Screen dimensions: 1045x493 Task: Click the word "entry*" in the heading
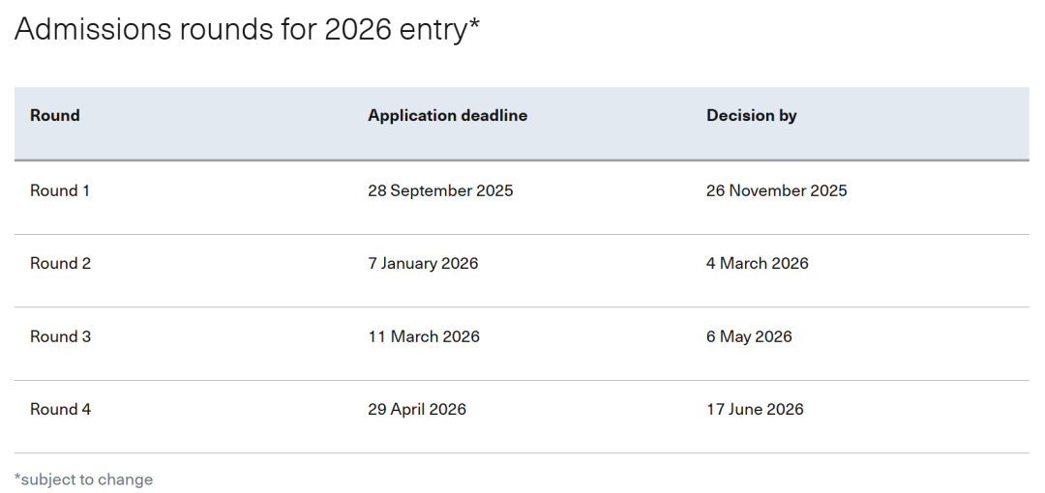pos(440,29)
